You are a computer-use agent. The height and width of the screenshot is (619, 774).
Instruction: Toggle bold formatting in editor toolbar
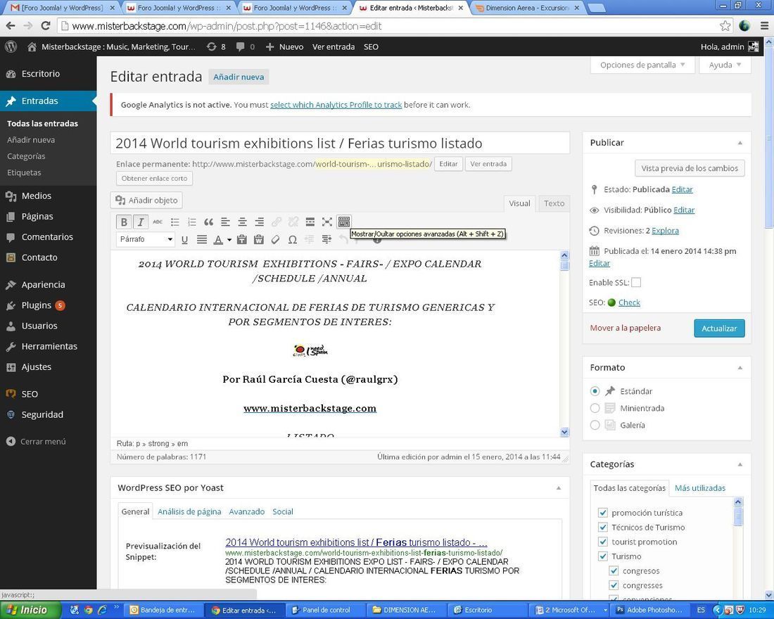[124, 222]
